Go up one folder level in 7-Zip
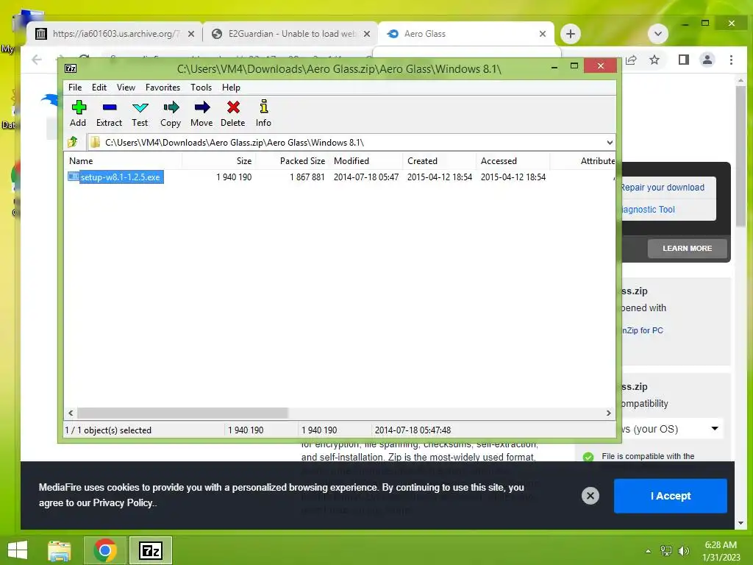Viewport: 753px width, 565px height. (x=73, y=142)
